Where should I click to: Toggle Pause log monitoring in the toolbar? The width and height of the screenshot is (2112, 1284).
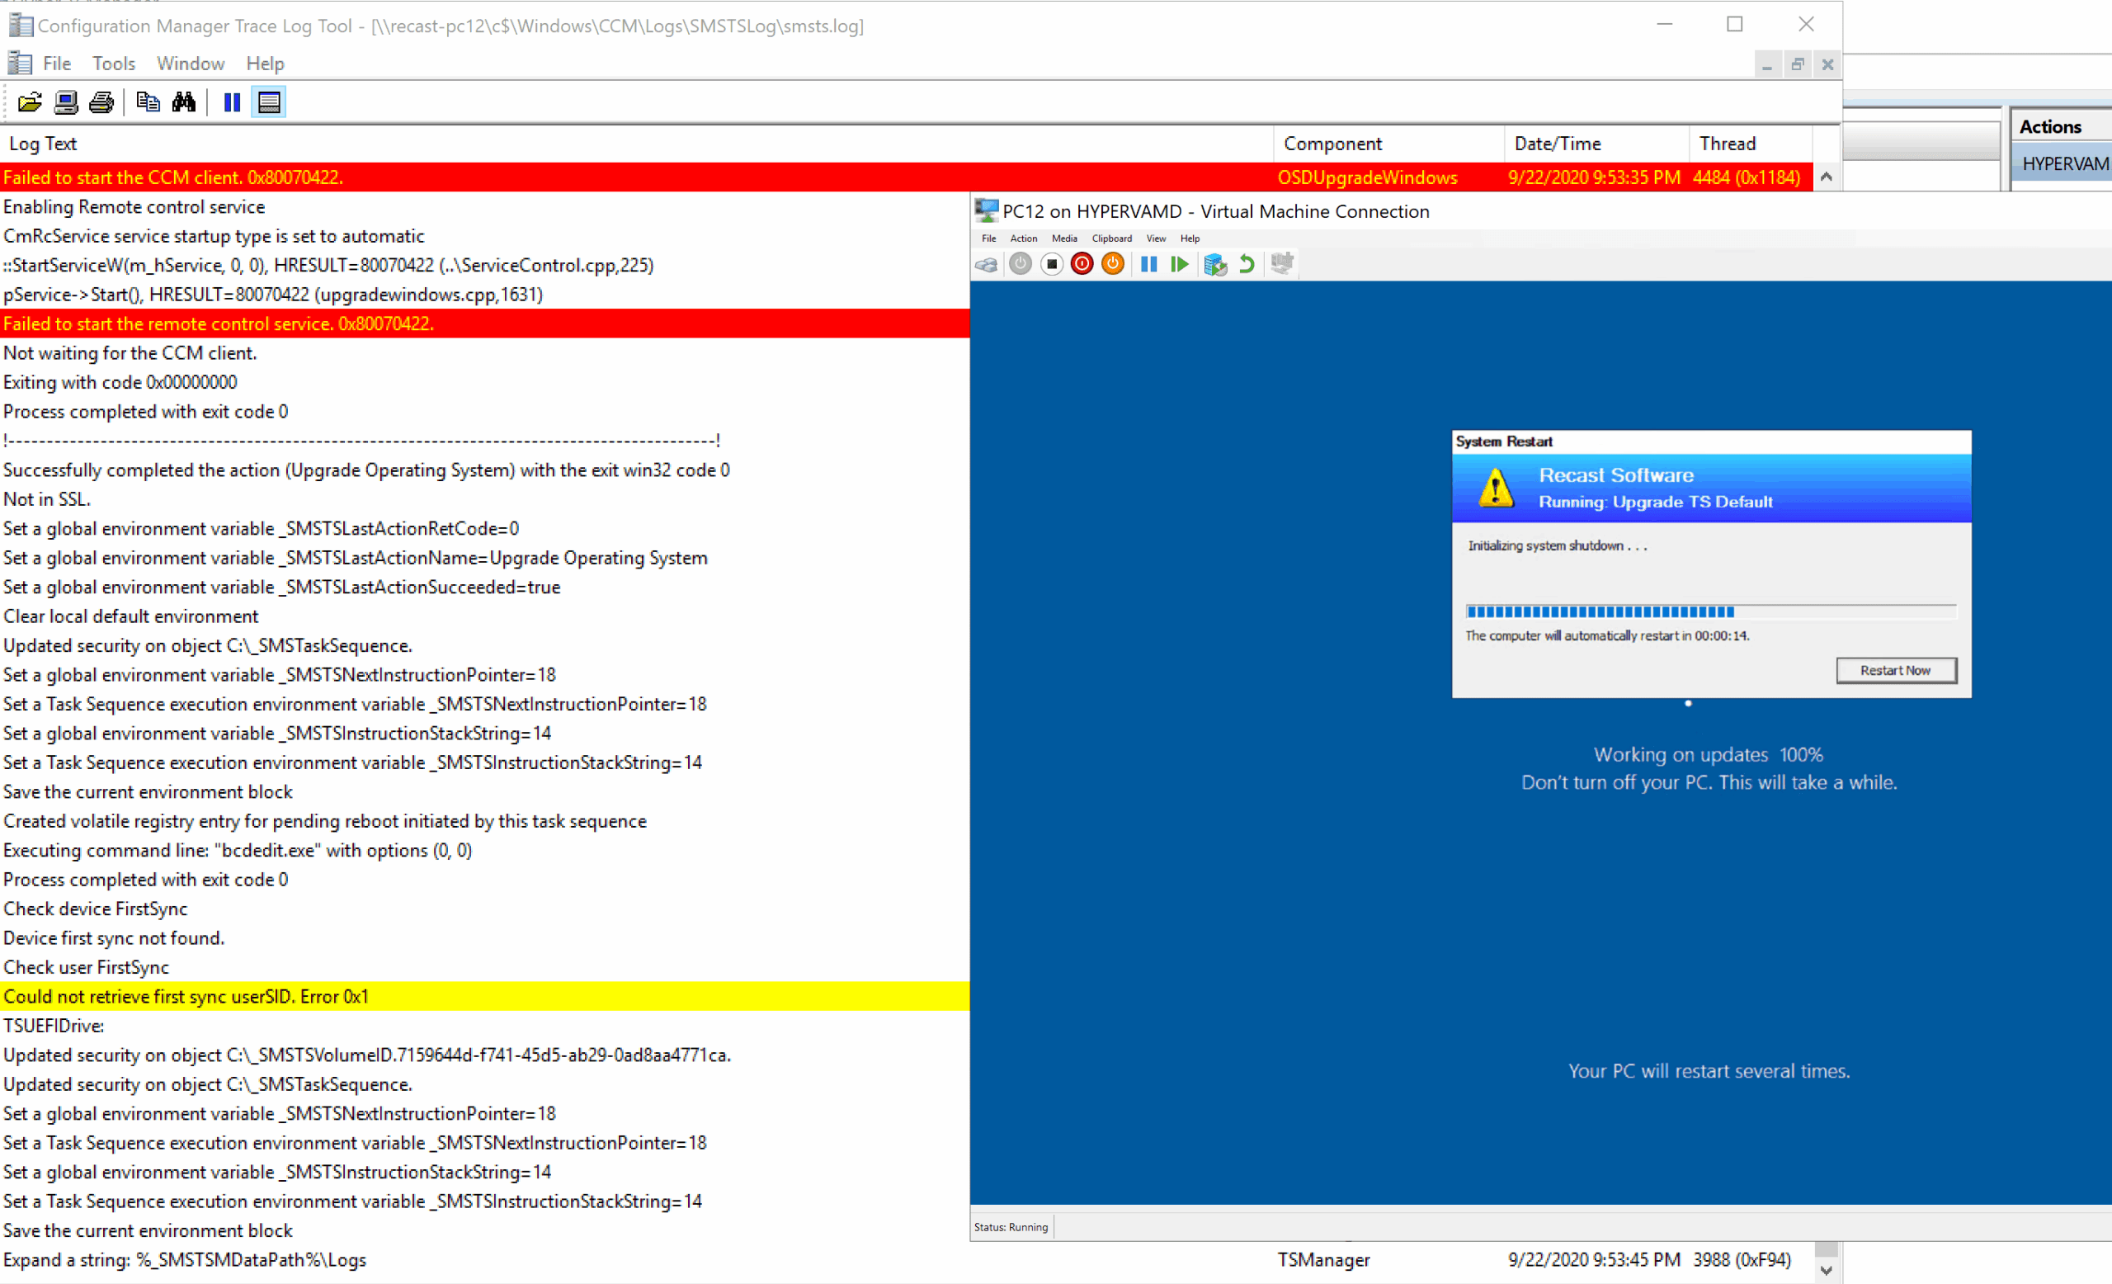[232, 103]
